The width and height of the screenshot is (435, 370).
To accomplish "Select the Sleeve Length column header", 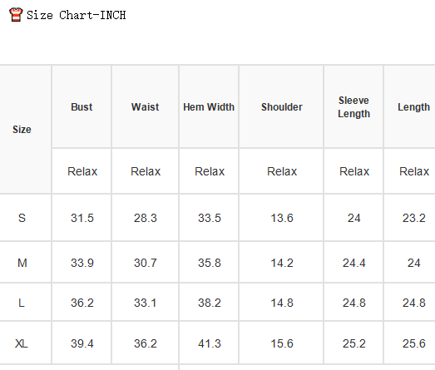I will click(353, 107).
